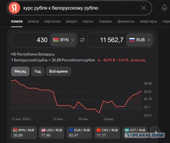
Task: Click the 22 янв. date label
Action: point(58,119)
